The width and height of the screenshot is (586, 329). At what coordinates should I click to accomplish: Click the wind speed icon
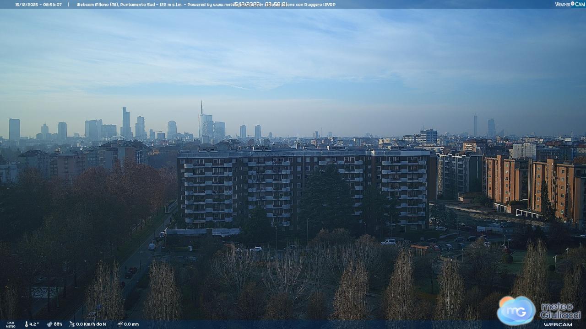coord(72,324)
